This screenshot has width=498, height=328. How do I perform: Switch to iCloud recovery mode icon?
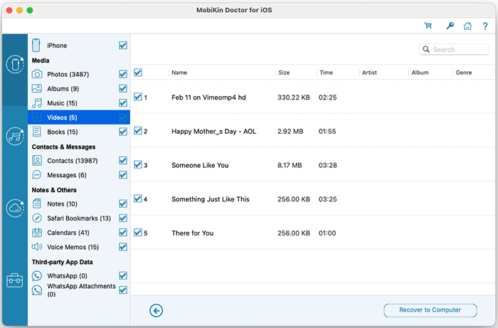14,208
